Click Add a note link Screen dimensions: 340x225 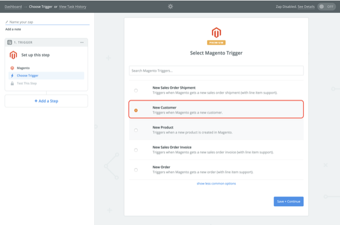point(13,29)
